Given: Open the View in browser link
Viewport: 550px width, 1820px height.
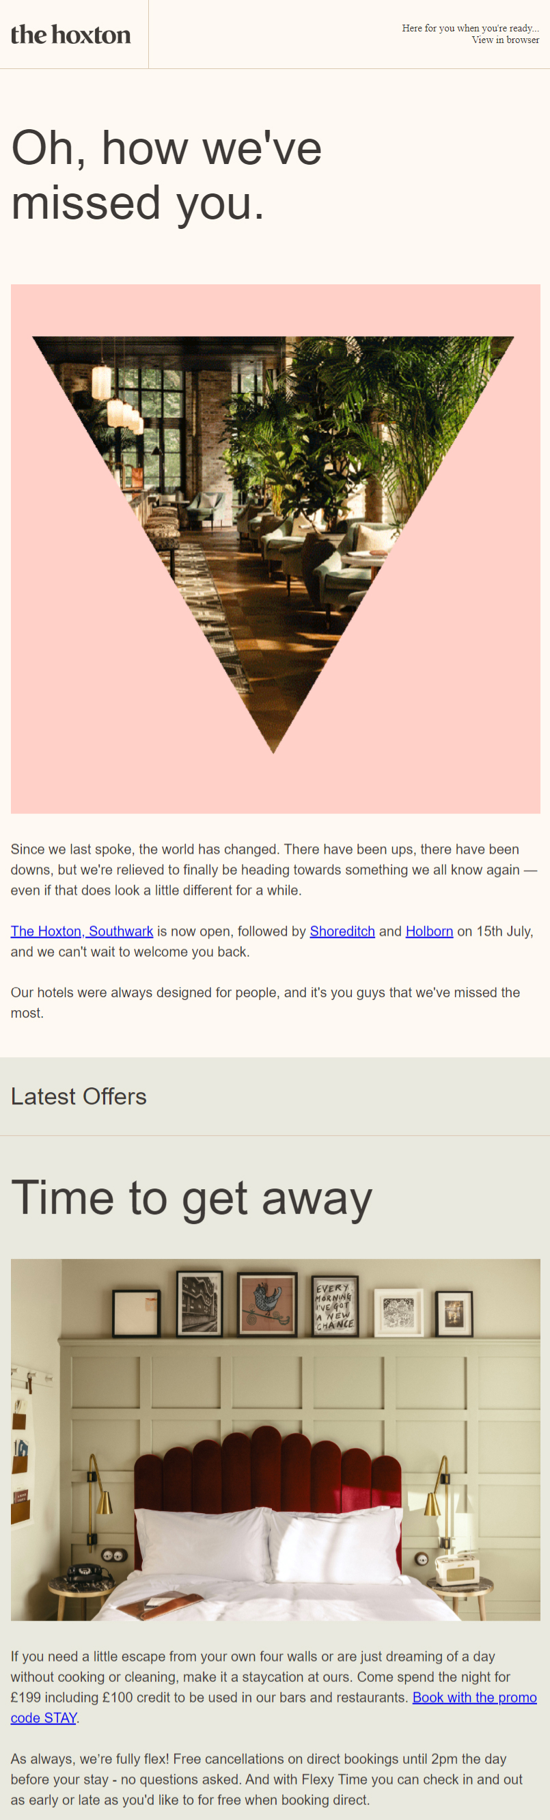Looking at the screenshot, I should pos(505,40).
